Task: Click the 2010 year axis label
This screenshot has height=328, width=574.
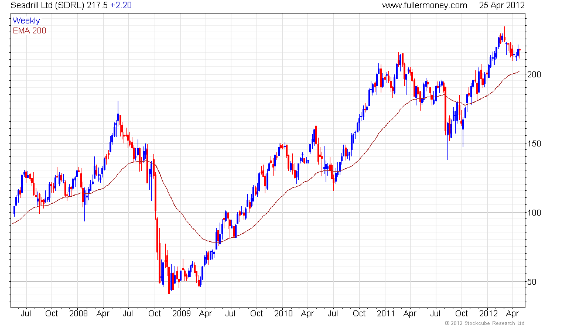Action: coord(283,314)
